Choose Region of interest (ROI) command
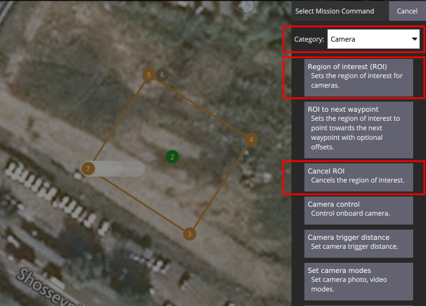Image resolution: width=426 pixels, height=306 pixels. 359,77
